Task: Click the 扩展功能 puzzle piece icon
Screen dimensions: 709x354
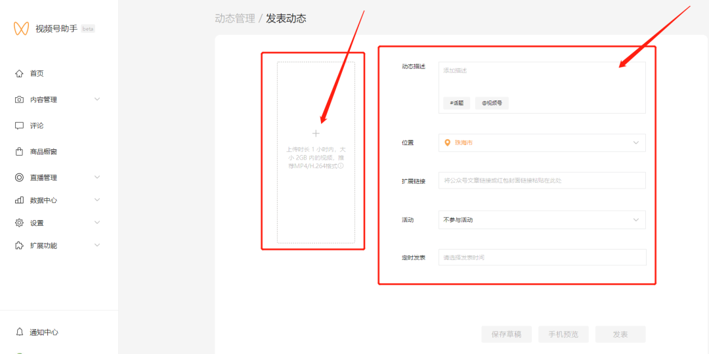Action: point(19,246)
